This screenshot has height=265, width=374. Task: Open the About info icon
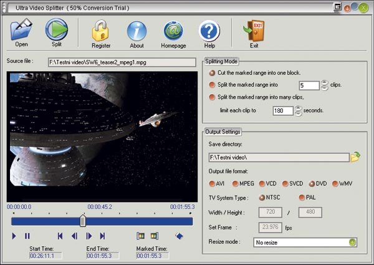[137, 31]
